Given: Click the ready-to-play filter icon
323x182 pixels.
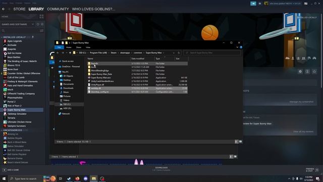Looking at the screenshot, I should [42, 24].
